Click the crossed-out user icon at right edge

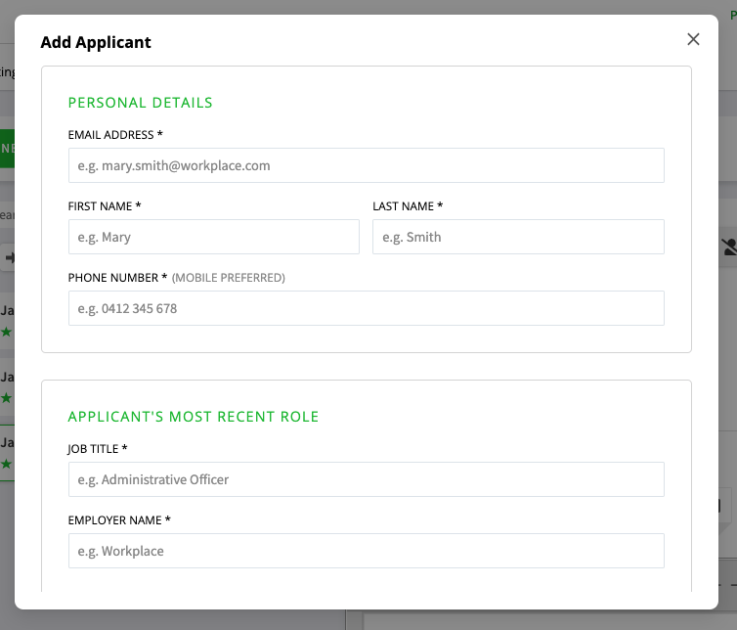click(x=729, y=247)
